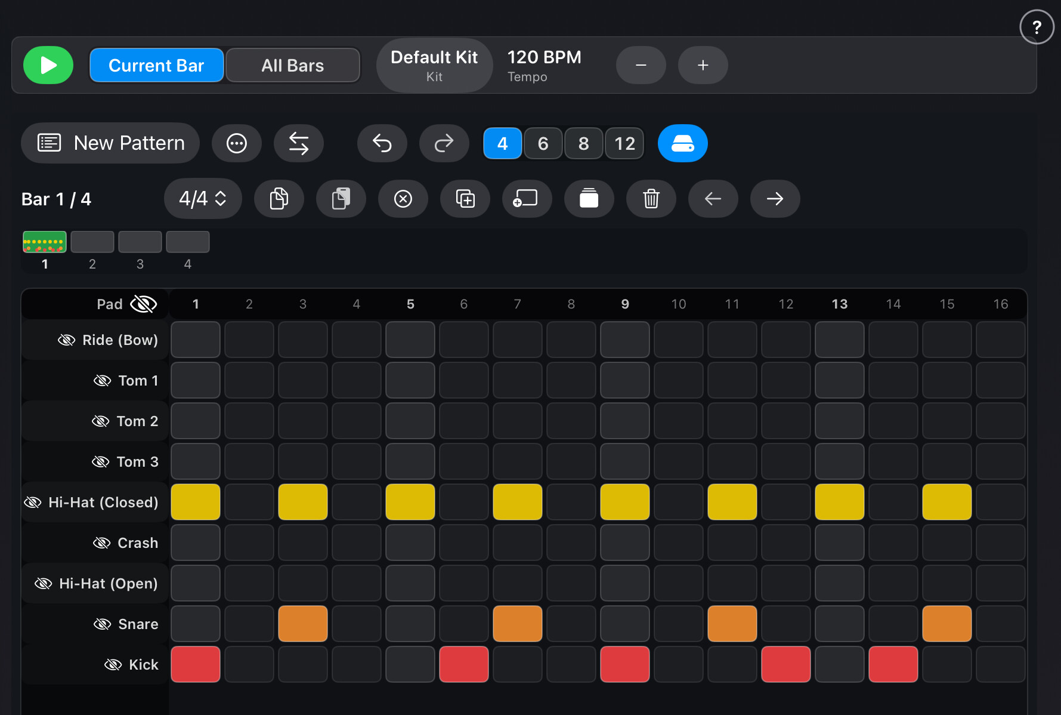Select the bar 1 thumbnail
The height and width of the screenshot is (715, 1061).
(x=45, y=242)
